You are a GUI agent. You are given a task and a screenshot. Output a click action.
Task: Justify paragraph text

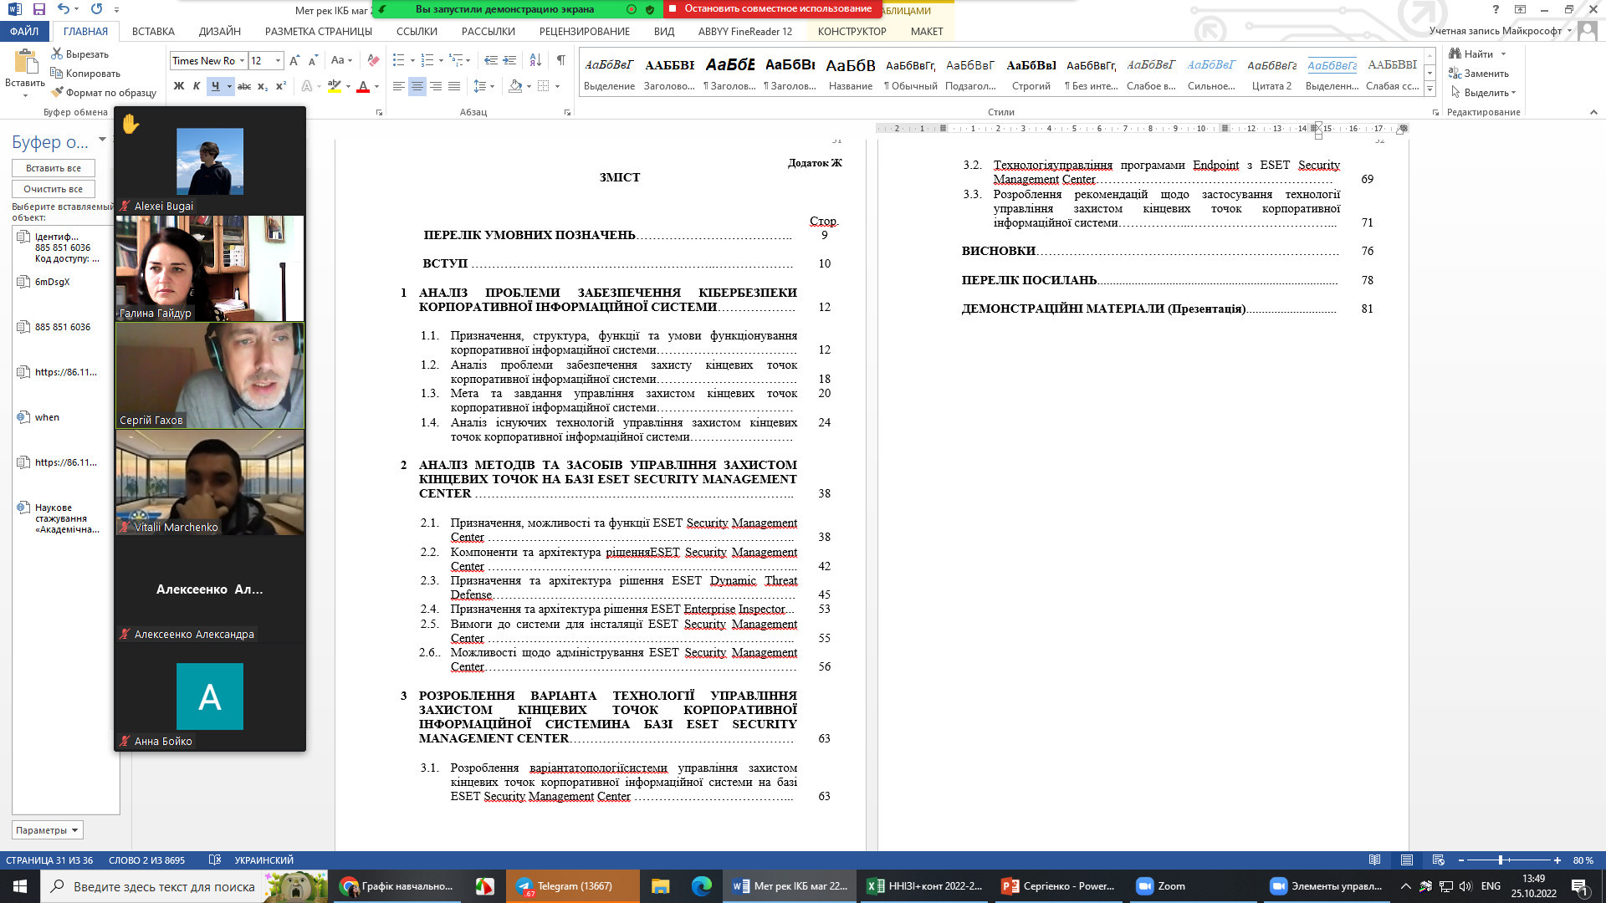pyautogui.click(x=454, y=86)
